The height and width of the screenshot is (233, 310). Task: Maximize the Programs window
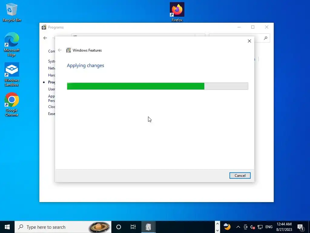pos(253,27)
